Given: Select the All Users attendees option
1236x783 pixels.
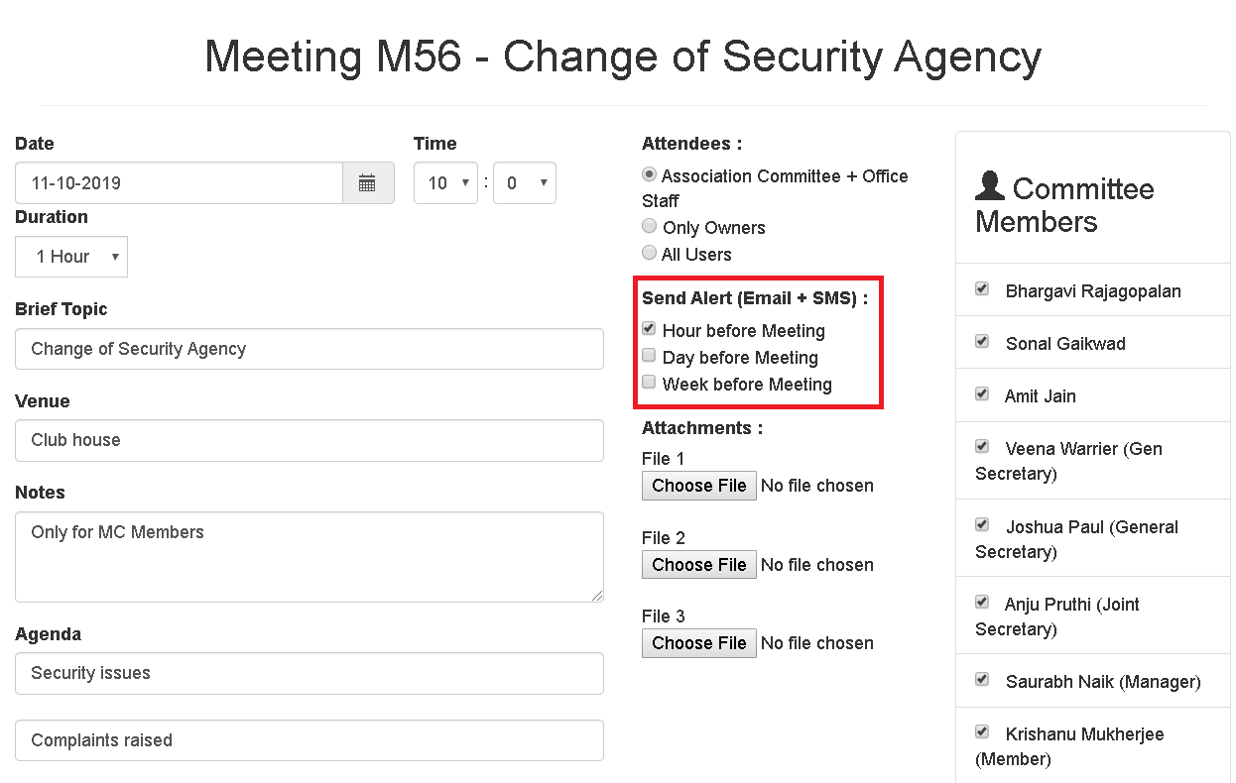Looking at the screenshot, I should pyautogui.click(x=649, y=253).
